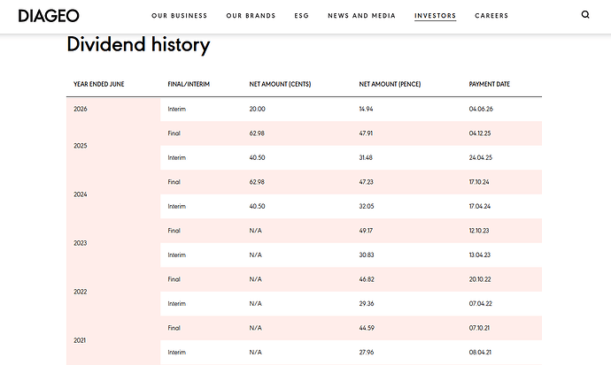Select the Year Ended June column header
This screenshot has width=611, height=365.
[99, 84]
